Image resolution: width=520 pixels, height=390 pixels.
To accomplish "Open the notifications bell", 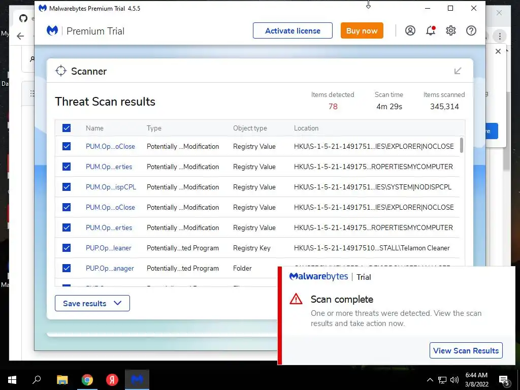I will point(431,31).
